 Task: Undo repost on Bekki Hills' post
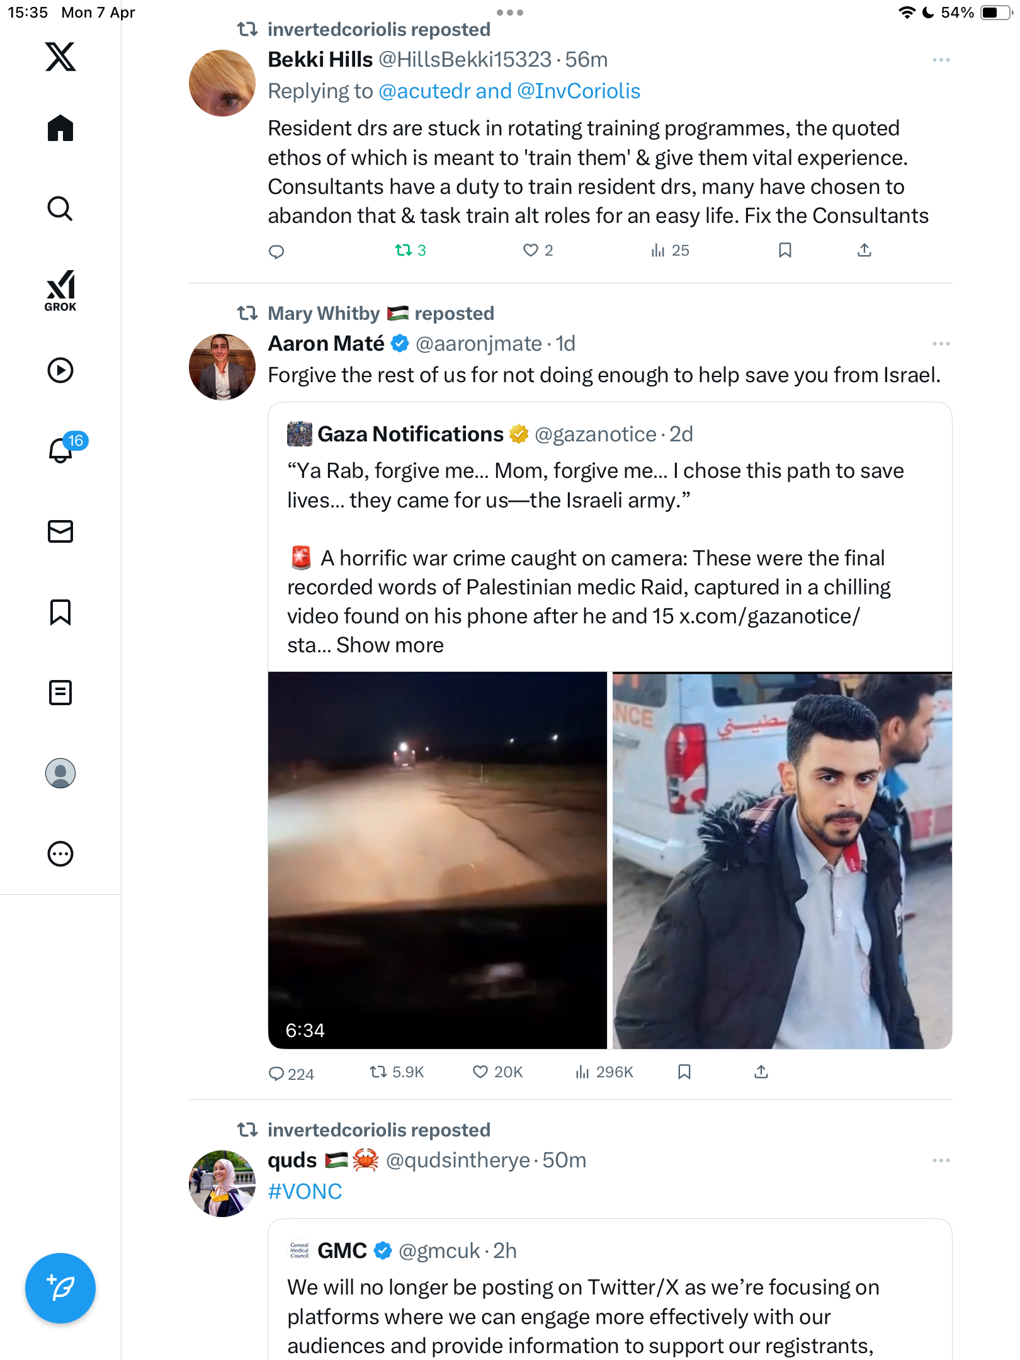click(411, 251)
